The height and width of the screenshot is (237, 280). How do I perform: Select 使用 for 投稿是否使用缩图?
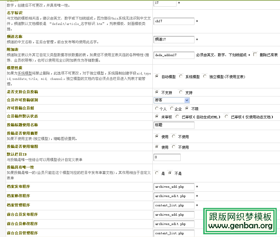tap(157, 147)
